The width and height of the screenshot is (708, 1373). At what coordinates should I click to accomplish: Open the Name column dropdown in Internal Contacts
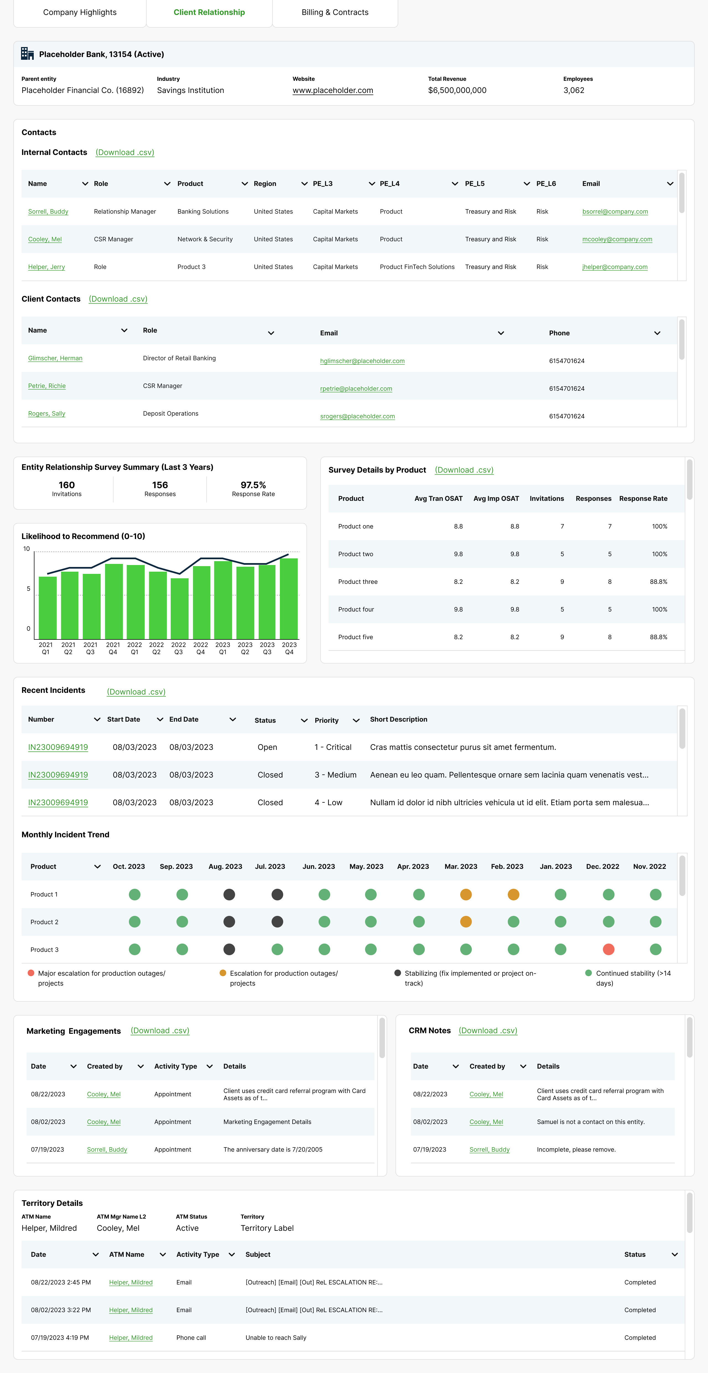point(85,183)
